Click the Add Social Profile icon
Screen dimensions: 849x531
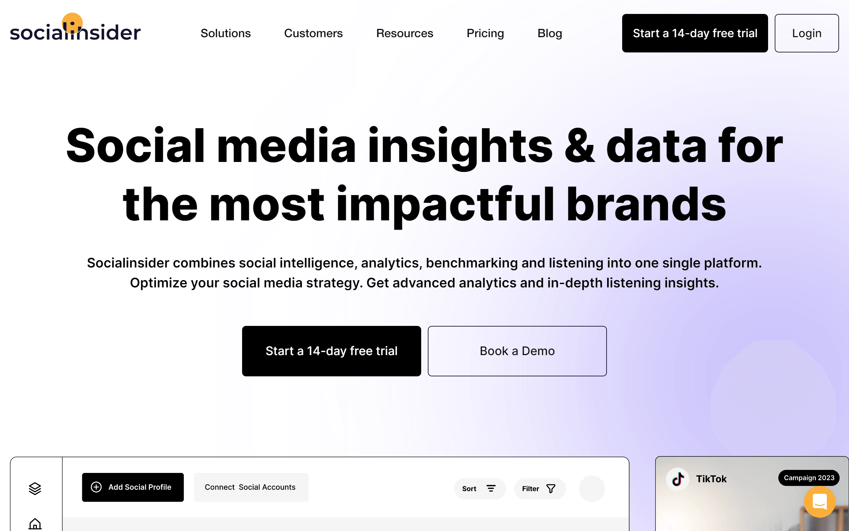tap(96, 487)
